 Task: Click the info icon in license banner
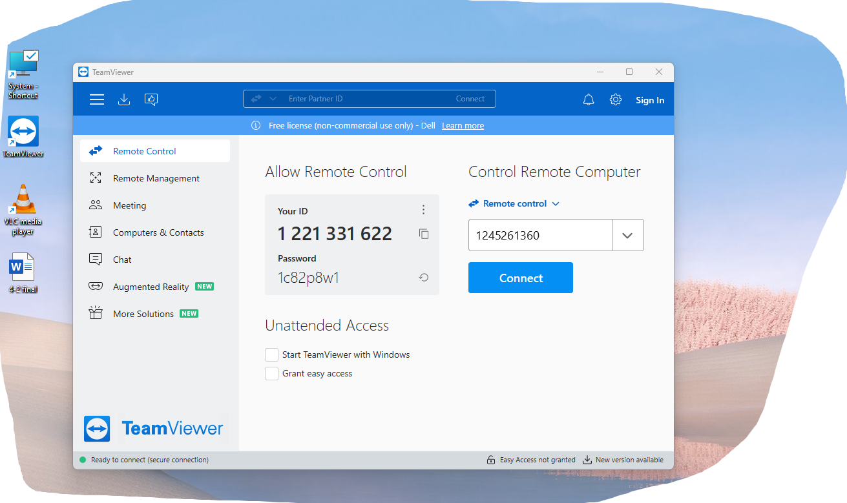tap(256, 125)
